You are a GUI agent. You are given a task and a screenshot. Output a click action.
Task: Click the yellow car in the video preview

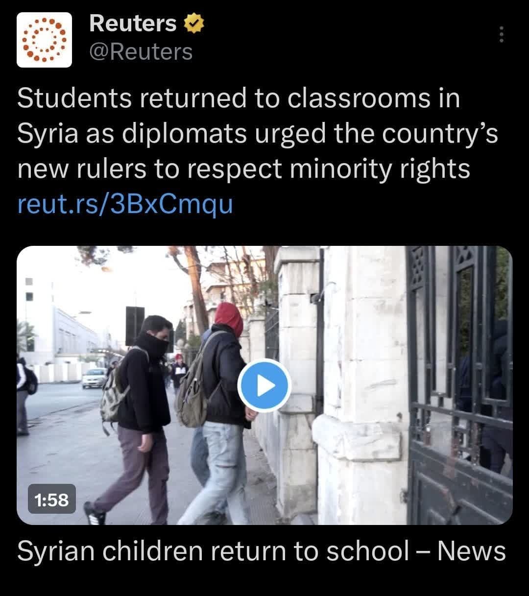point(94,378)
